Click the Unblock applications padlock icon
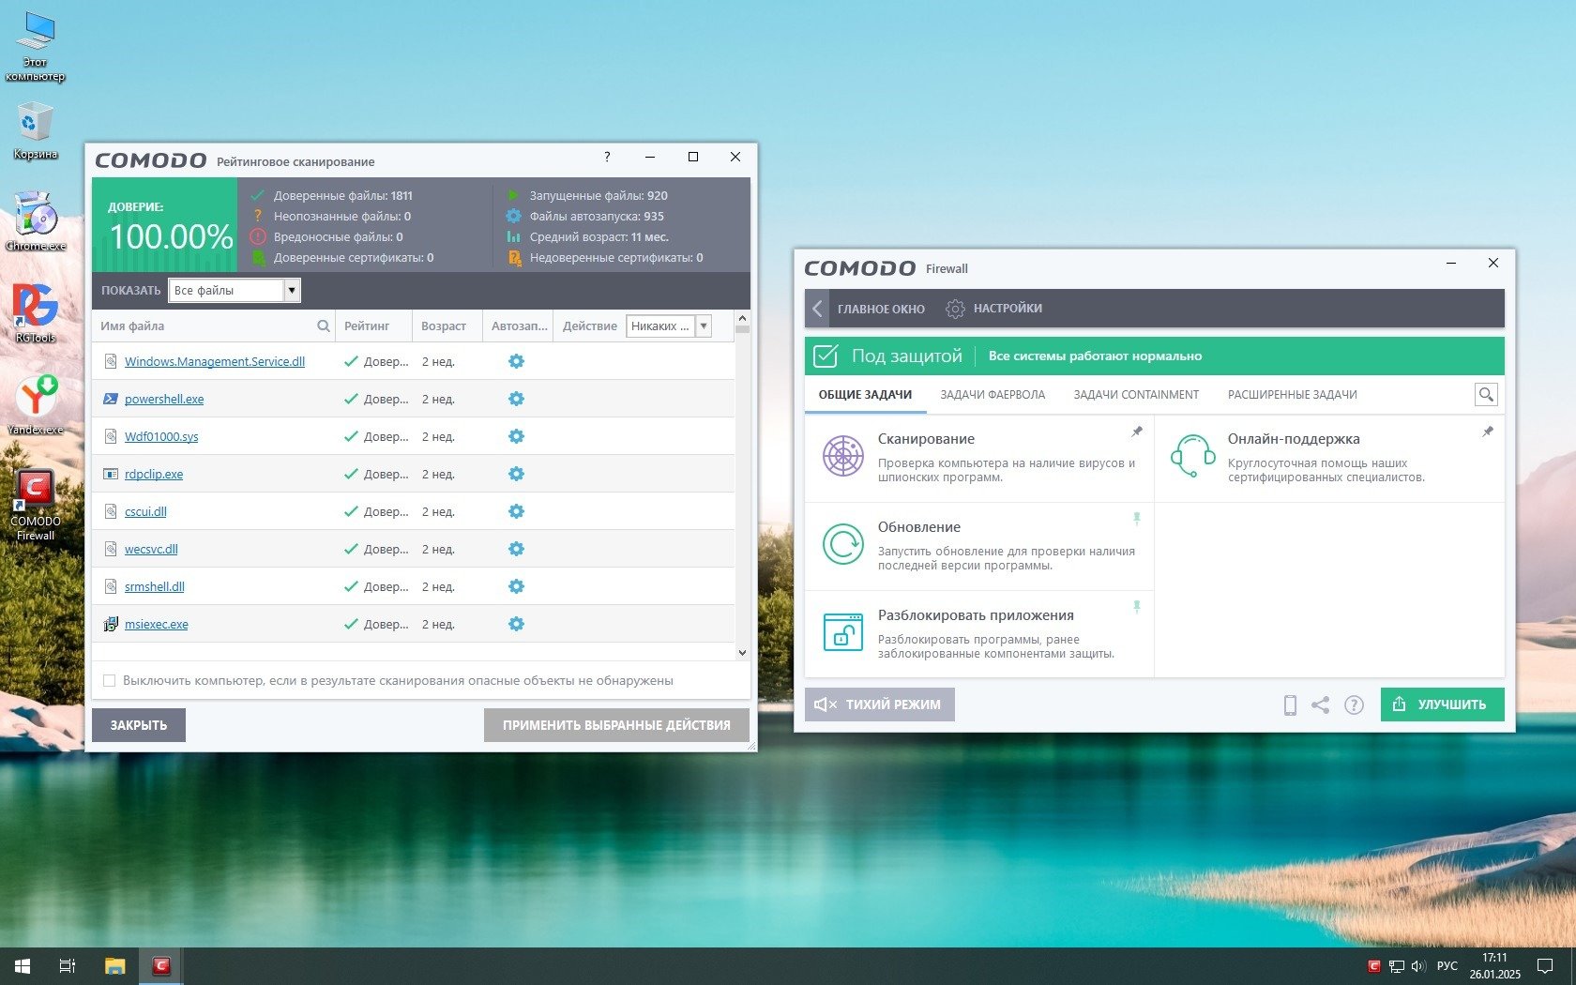1576x985 pixels. pos(843,632)
